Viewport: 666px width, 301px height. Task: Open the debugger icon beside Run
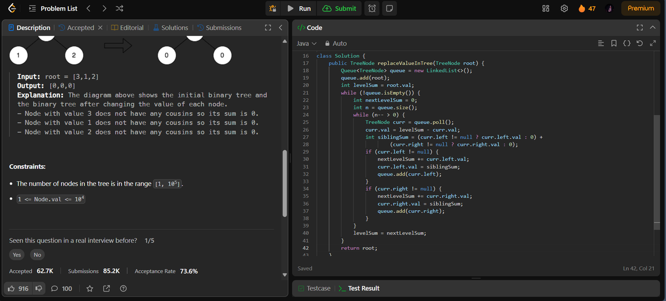point(273,8)
